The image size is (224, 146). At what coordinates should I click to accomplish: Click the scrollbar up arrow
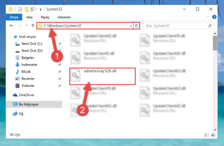click(215, 34)
